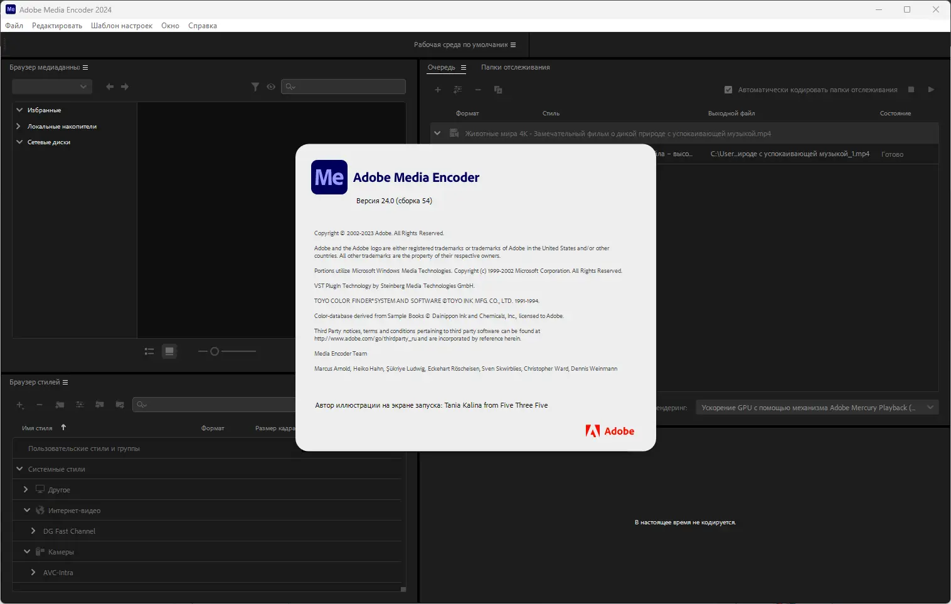Viewport: 951px width, 604px height.
Task: Delete preset with the minus icon
Action: point(40,405)
